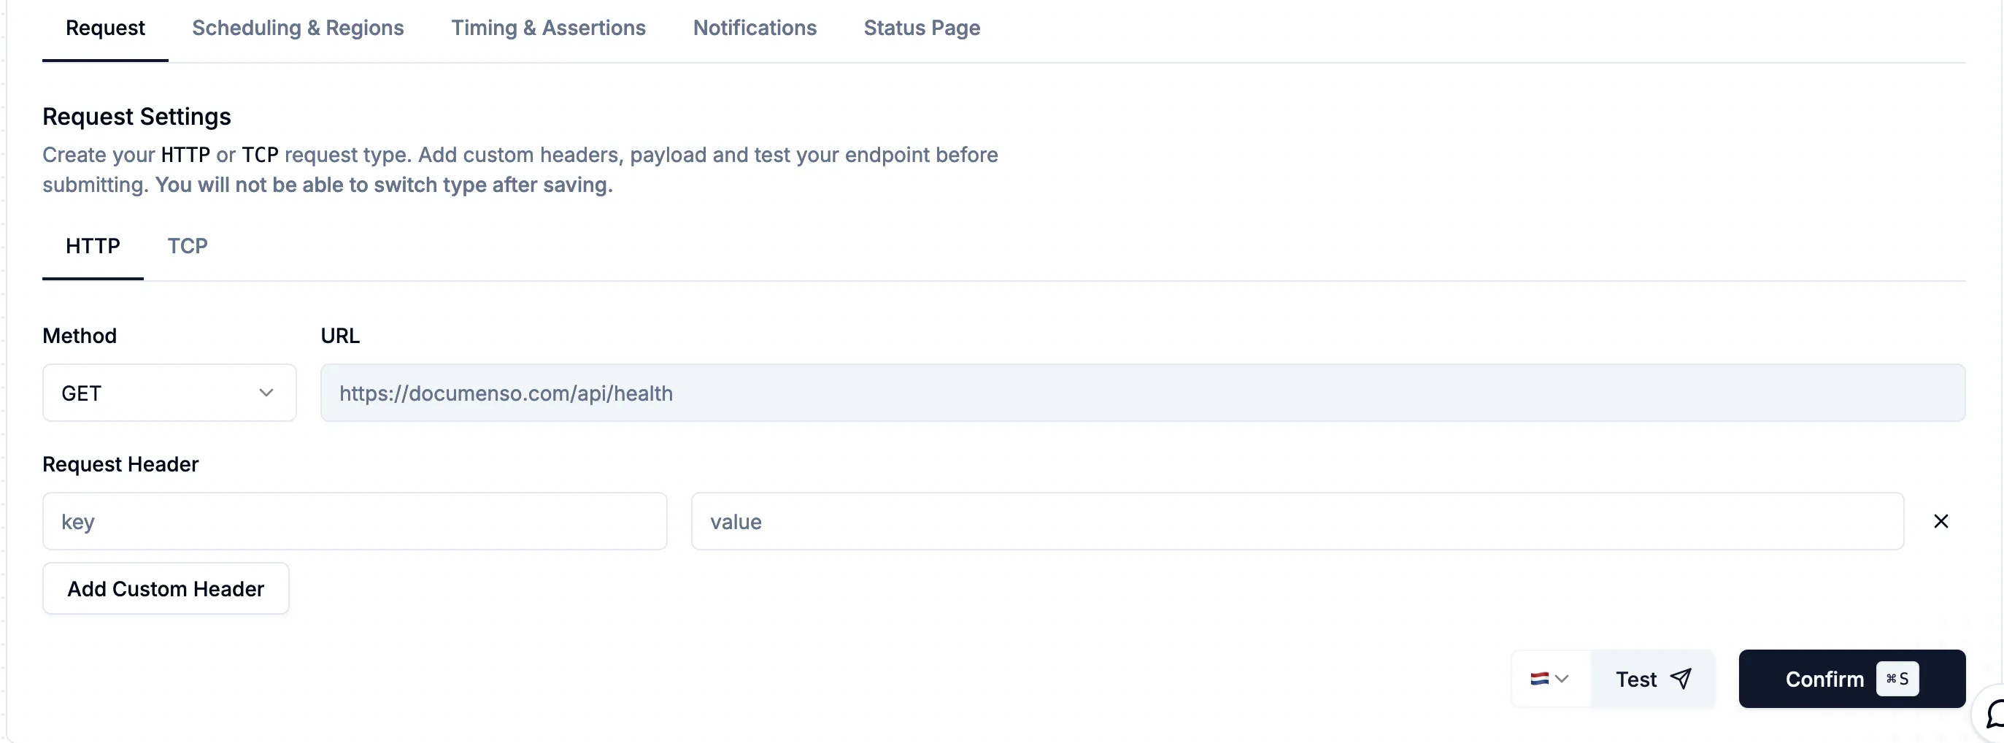View the Status Page tab
This screenshot has width=2004, height=743.
(921, 28)
